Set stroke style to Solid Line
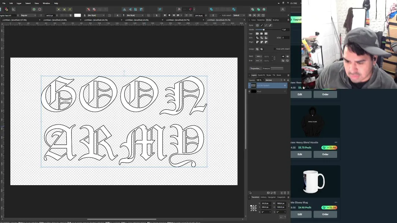This screenshot has width=397, height=223. coord(262,25)
